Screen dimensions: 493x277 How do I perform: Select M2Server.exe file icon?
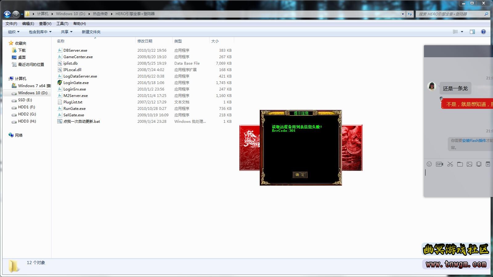(x=60, y=95)
